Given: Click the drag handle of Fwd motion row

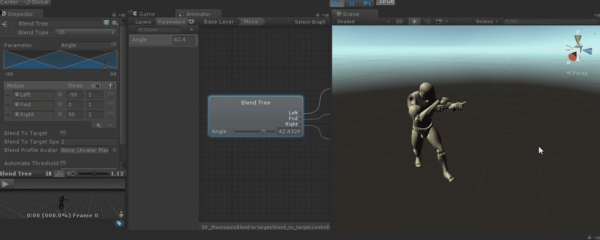Looking at the screenshot, I should tap(8, 104).
